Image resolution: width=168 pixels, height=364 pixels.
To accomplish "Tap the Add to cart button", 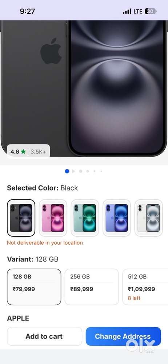I will pyautogui.click(x=45, y=336).
